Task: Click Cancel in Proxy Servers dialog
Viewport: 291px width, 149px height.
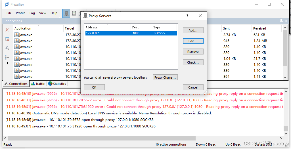Action: point(193,87)
